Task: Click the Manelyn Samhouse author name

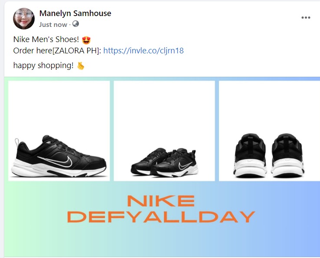Action: point(75,13)
